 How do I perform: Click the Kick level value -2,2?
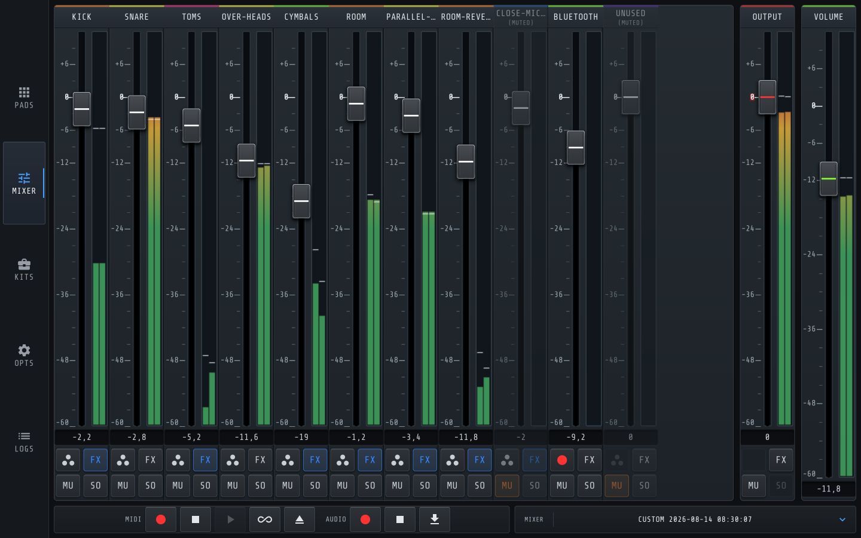(x=82, y=438)
